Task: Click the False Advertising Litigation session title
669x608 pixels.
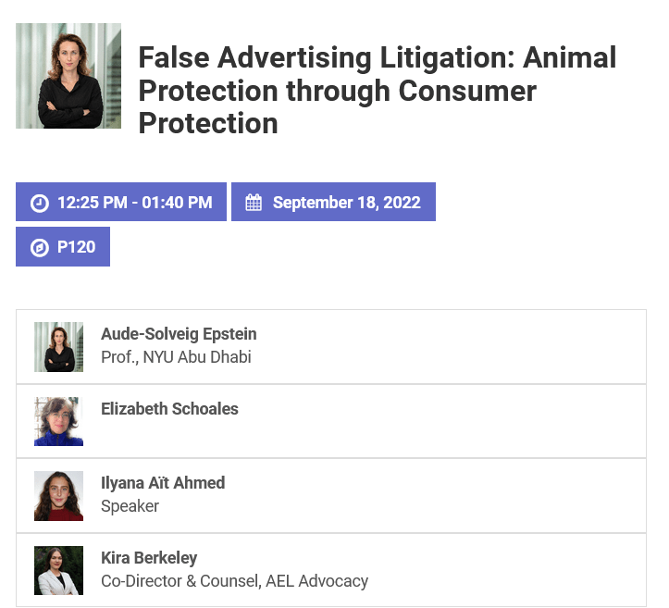Action: [x=377, y=90]
